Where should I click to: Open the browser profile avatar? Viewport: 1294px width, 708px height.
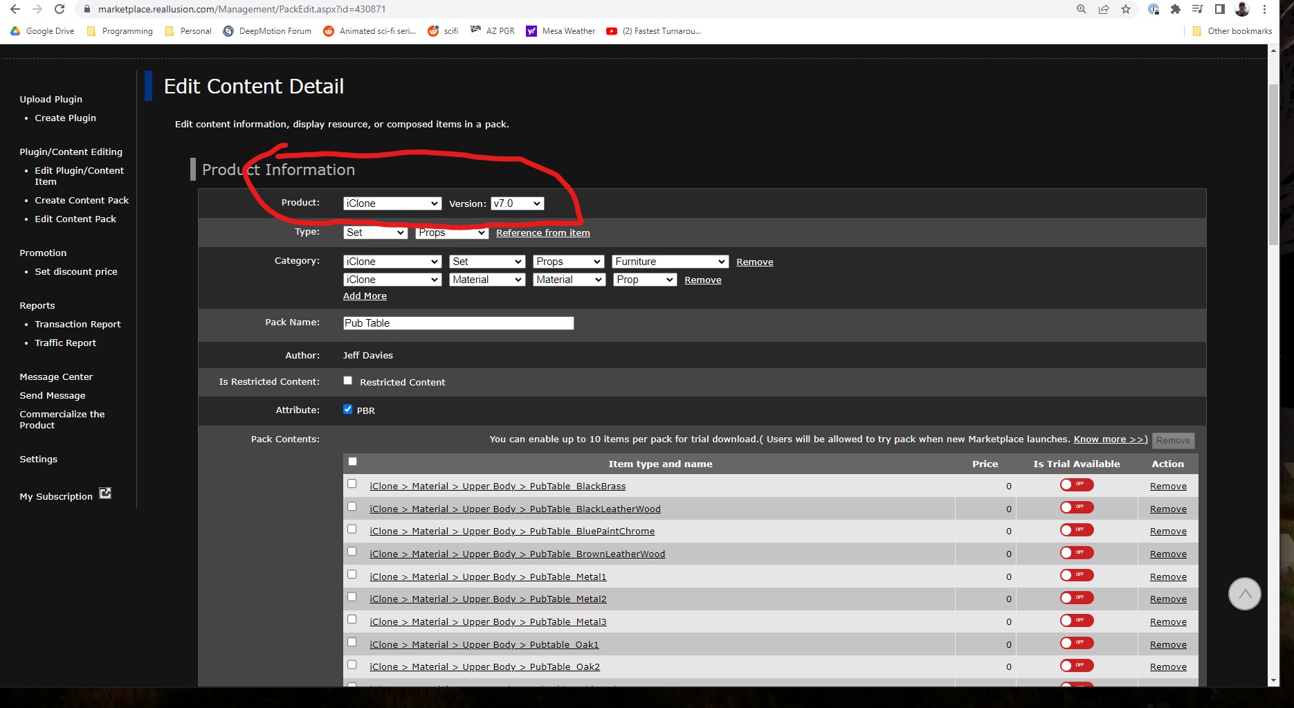coord(1242,9)
